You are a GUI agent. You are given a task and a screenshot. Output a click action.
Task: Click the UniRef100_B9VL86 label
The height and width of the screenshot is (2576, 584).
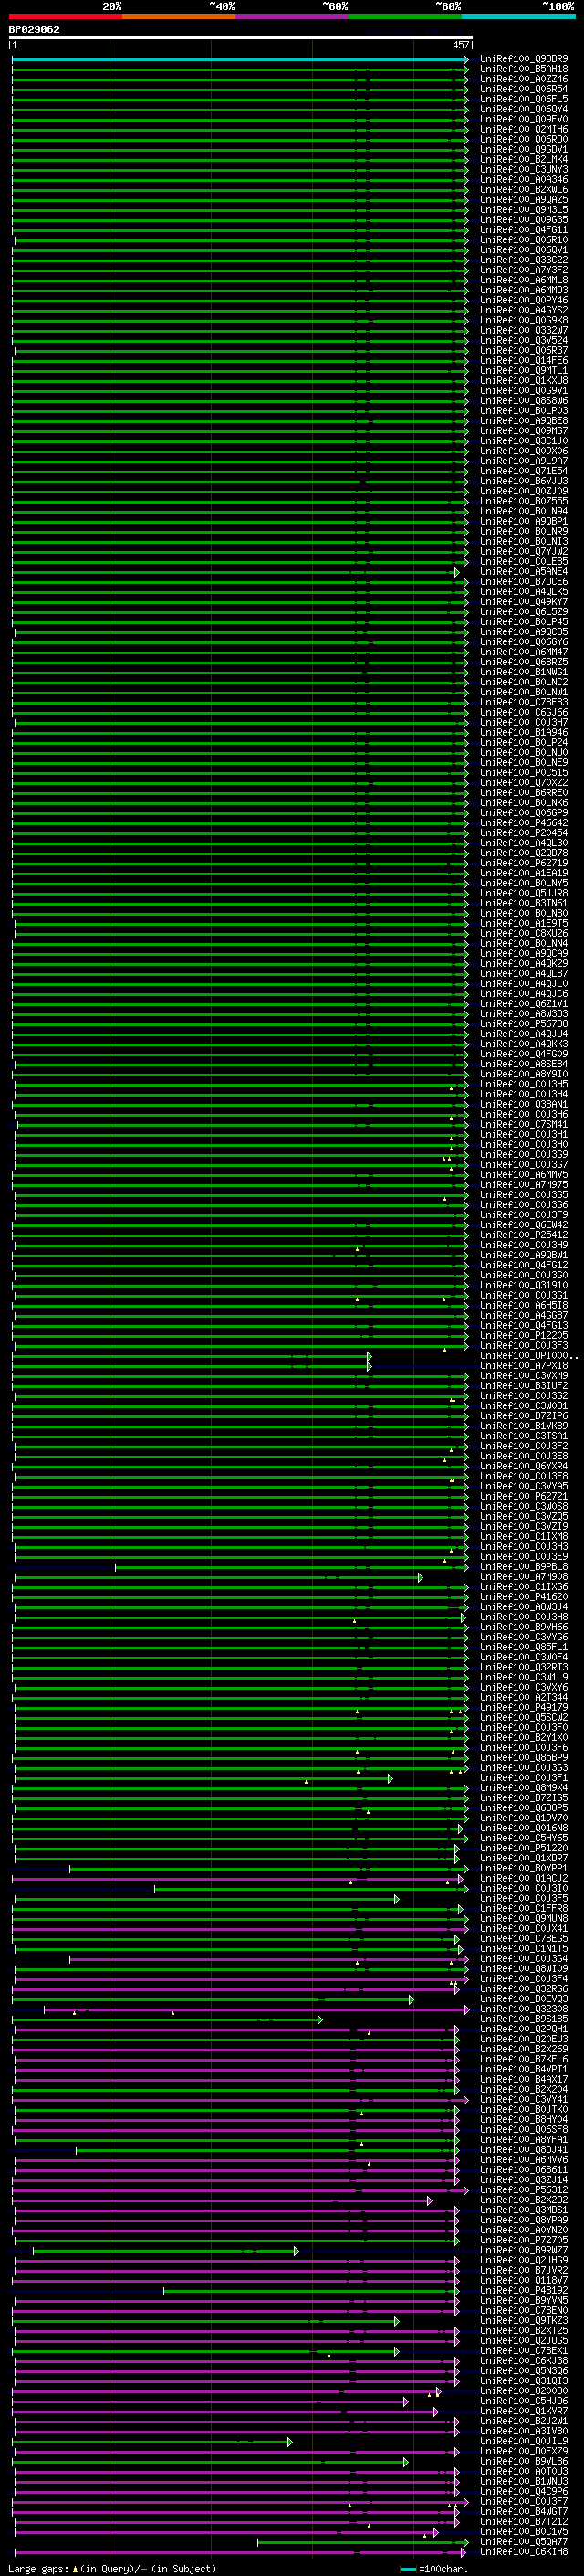524,2461
